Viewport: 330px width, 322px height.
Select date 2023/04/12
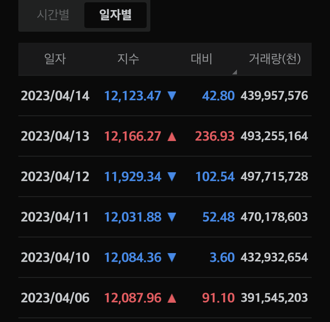pyautogui.click(x=55, y=176)
